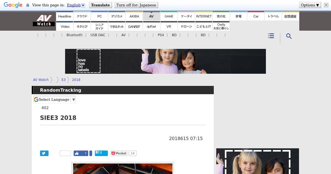Screen dimensions: 331x174
Task: Share article via Twitter bird button
Action: point(44,153)
